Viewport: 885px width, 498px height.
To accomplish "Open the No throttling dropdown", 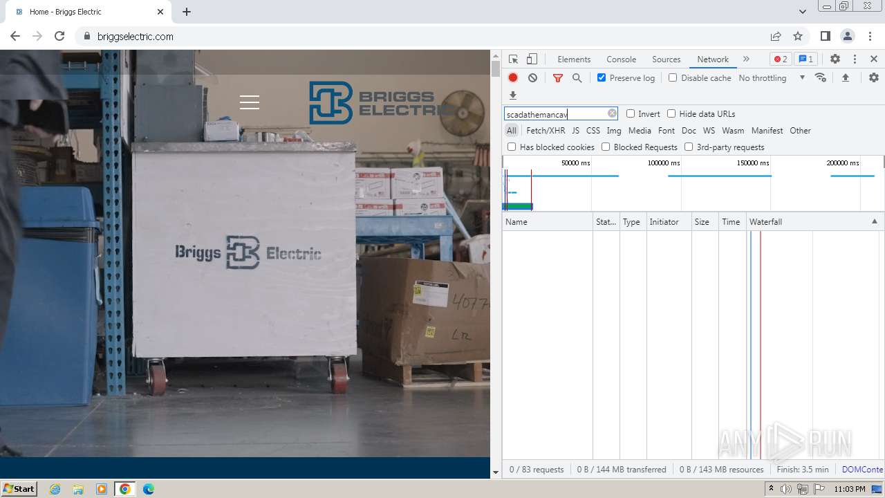I will point(772,78).
